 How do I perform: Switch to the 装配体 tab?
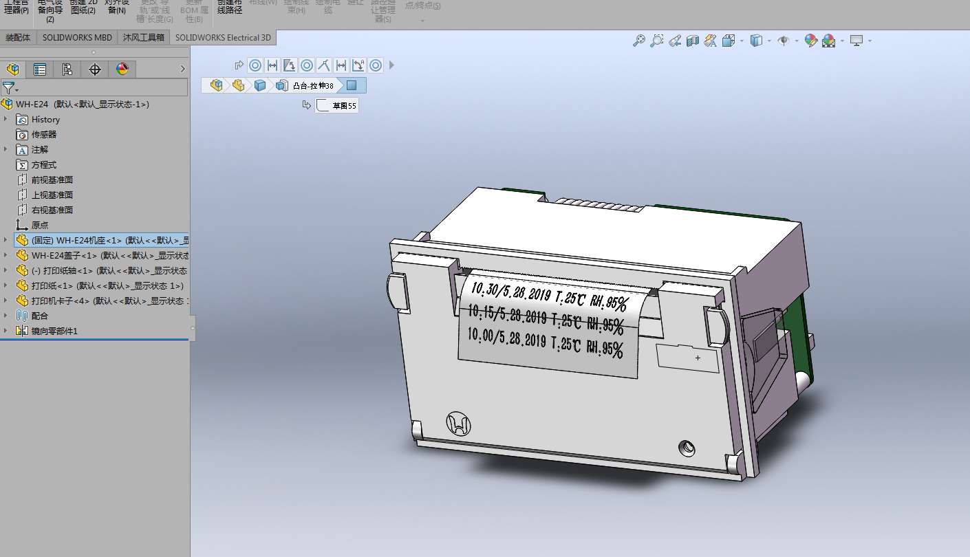pyautogui.click(x=18, y=38)
